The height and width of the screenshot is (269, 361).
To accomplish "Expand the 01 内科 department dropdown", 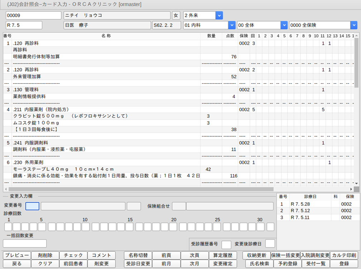I will [x=231, y=25].
